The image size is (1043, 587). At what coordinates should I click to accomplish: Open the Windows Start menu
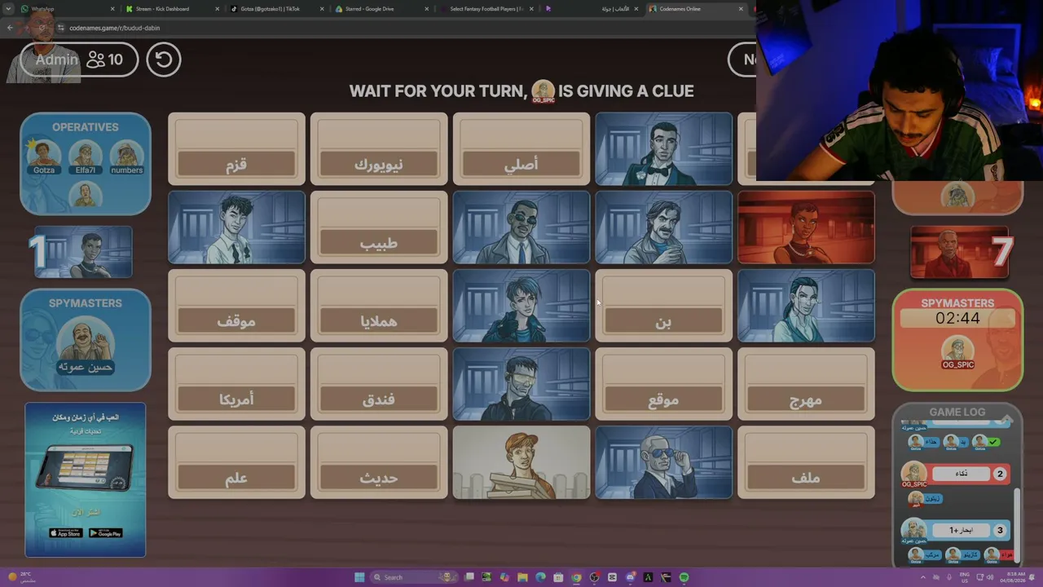tap(359, 577)
